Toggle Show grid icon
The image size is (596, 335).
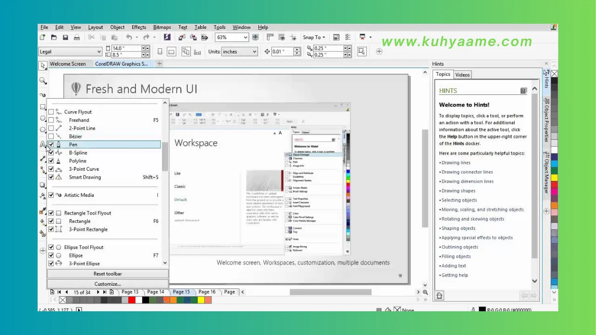[x=281, y=37]
